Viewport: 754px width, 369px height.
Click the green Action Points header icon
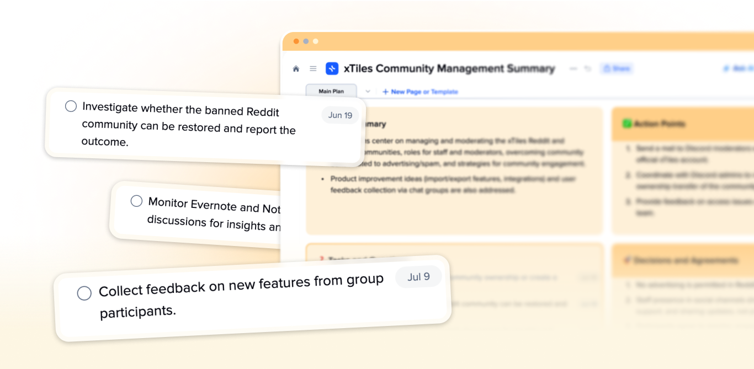pyautogui.click(x=626, y=124)
